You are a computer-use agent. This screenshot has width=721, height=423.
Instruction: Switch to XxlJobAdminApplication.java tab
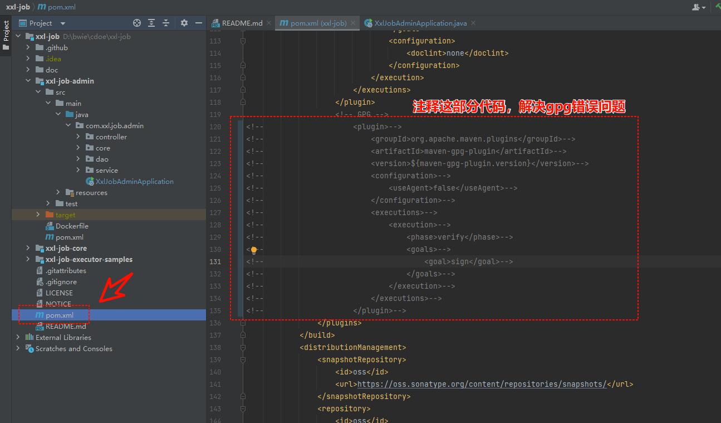click(420, 23)
